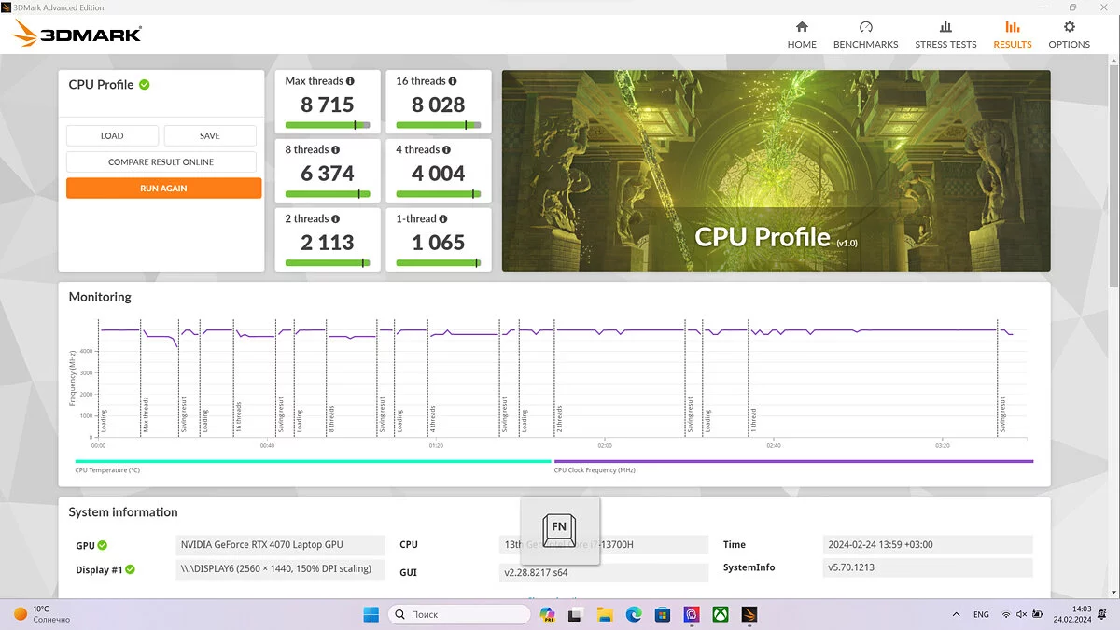1120x630 pixels.
Task: Click the green checkmark beside CPU Profile
Action: coord(145,85)
